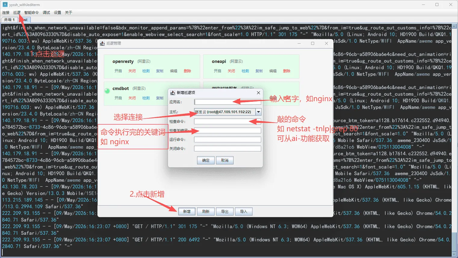This screenshot has width=458, height=258.
Task: Click the terminal's vertical scrollbar
Action: 455,141
